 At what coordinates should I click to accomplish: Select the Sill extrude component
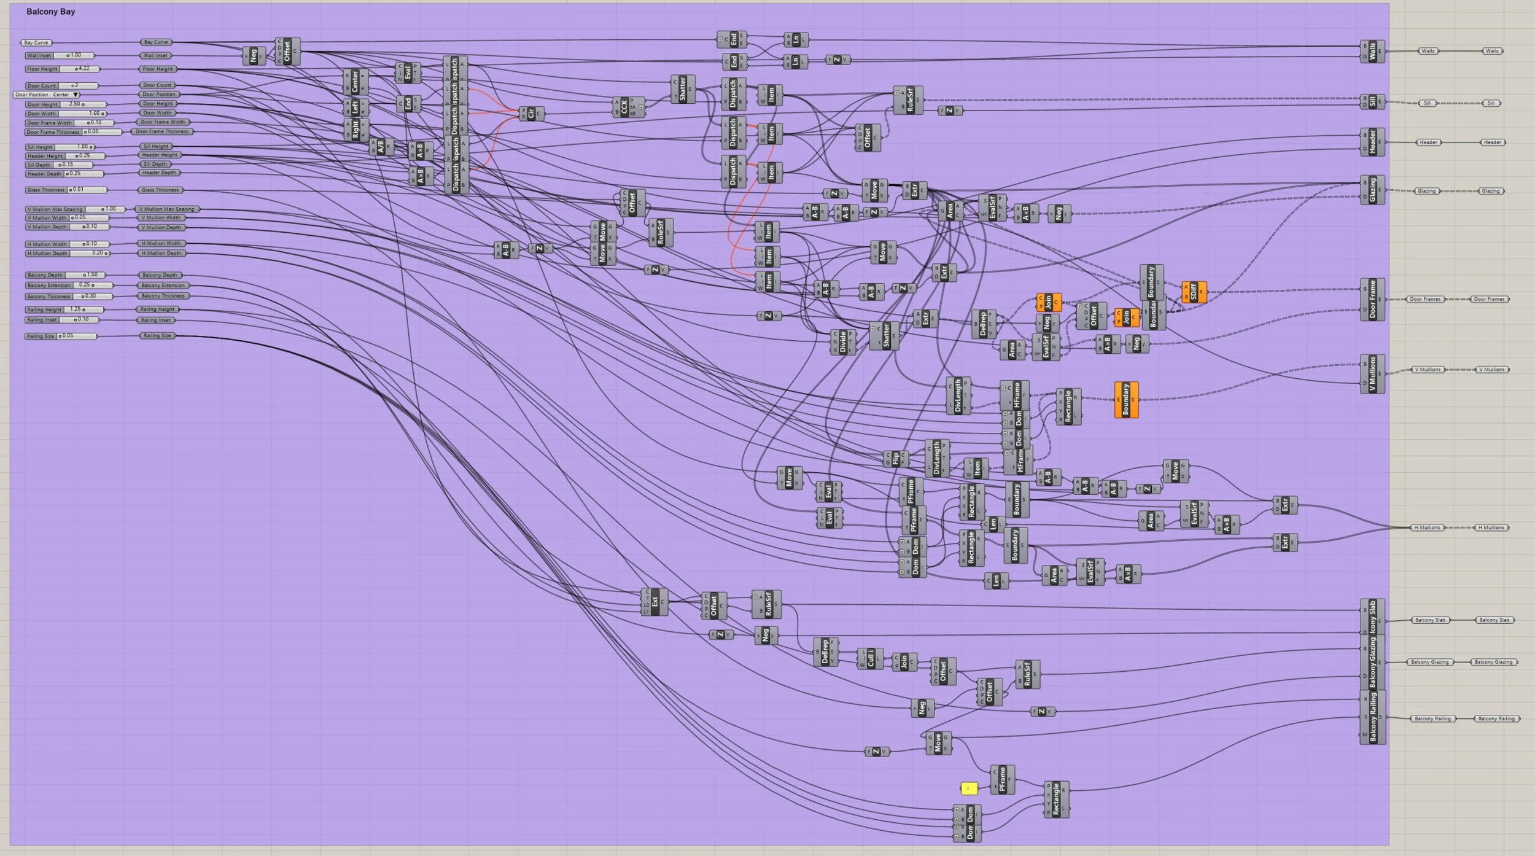click(1372, 102)
